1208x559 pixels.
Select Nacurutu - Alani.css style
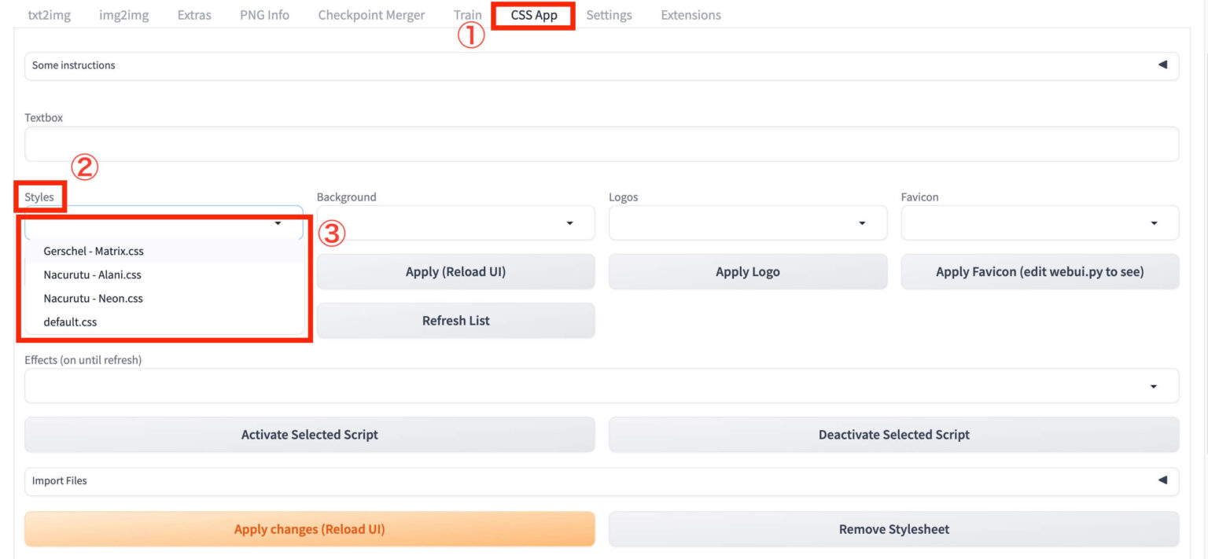point(93,274)
